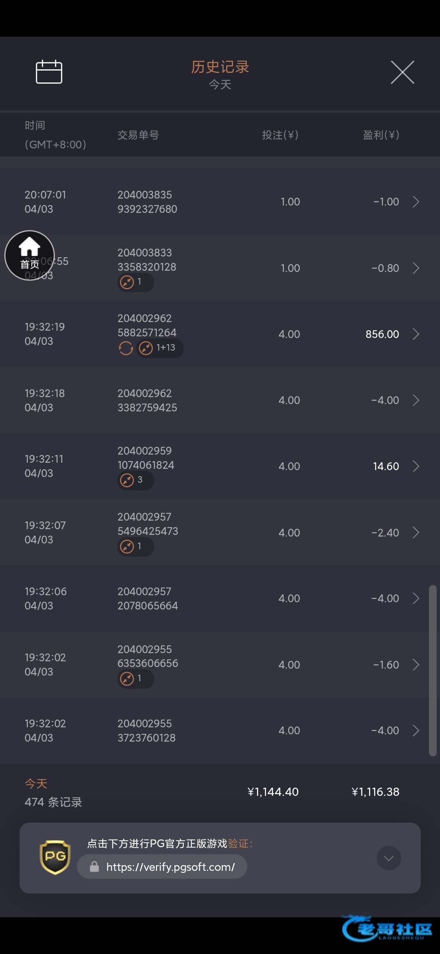Tap the PG shield logo icon
This screenshot has height=954, width=440.
55,857
